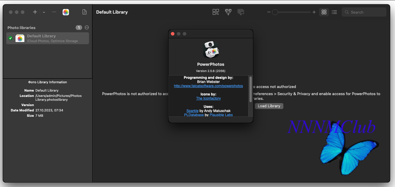Click the Version 2.5.6 (2056) text
This screenshot has height=187, width=395.
[x=211, y=71]
